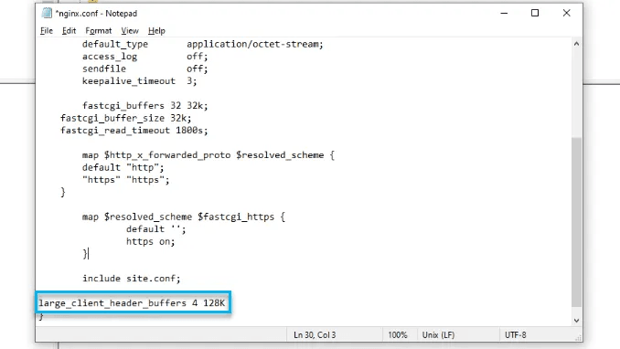The width and height of the screenshot is (620, 349).
Task: Place cursor after include site.conf; line
Action: pos(181,279)
